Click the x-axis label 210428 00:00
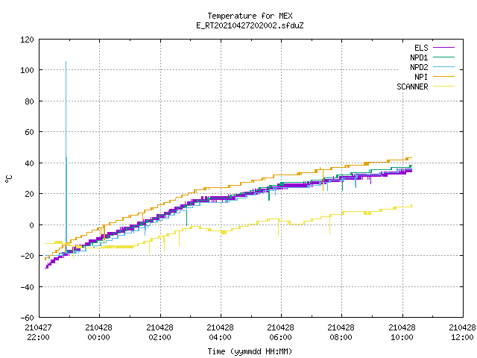 98,333
